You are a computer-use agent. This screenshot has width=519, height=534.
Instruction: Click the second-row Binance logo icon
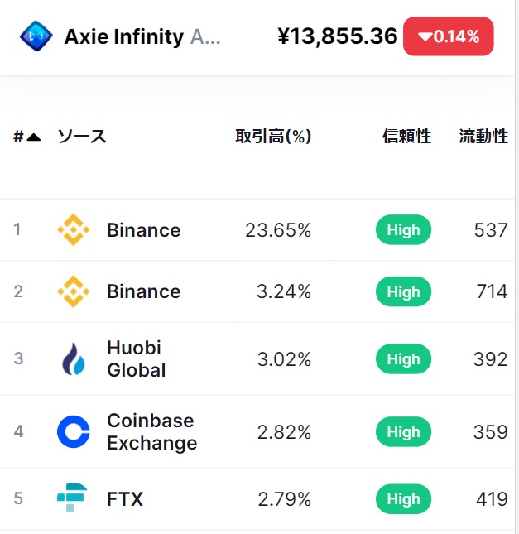pyautogui.click(x=73, y=291)
